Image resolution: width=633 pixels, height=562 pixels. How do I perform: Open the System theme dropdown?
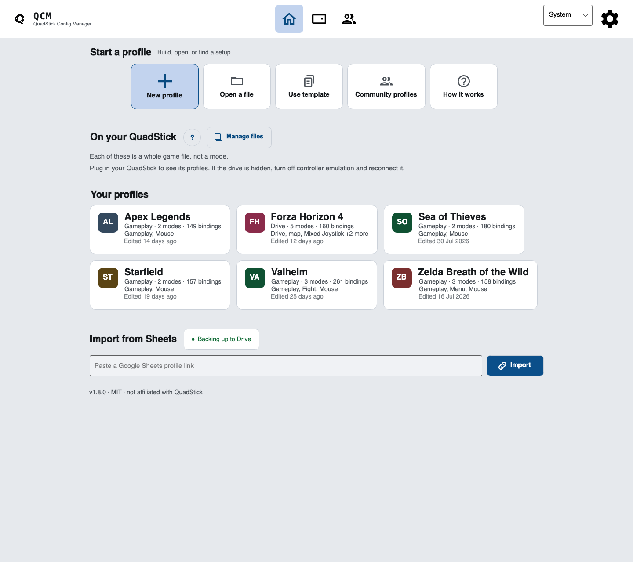tap(568, 15)
